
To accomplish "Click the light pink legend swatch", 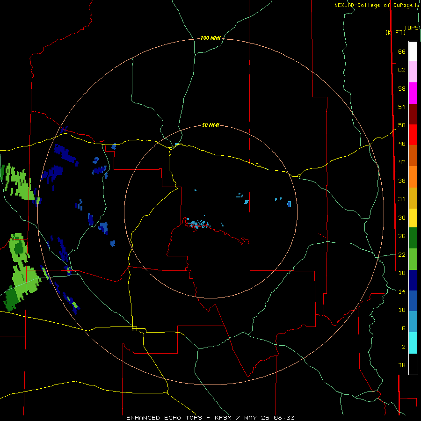I will pyautogui.click(x=413, y=72).
